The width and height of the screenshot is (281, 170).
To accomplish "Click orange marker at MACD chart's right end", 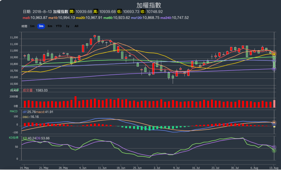I will [x=274, y=123].
